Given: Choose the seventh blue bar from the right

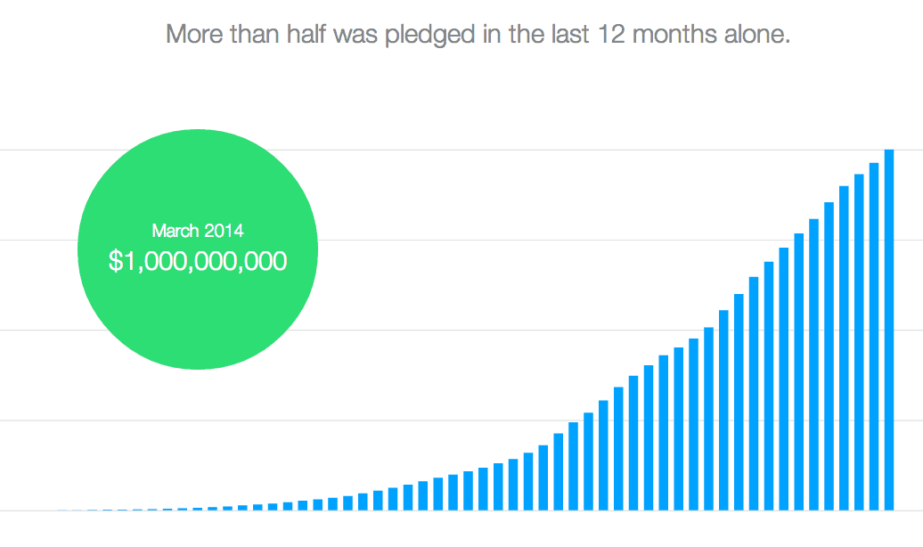Looking at the screenshot, I should coord(799,371).
